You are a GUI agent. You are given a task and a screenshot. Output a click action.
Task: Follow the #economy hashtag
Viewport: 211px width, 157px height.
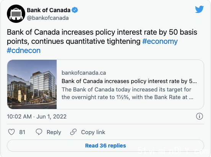(x=160, y=41)
